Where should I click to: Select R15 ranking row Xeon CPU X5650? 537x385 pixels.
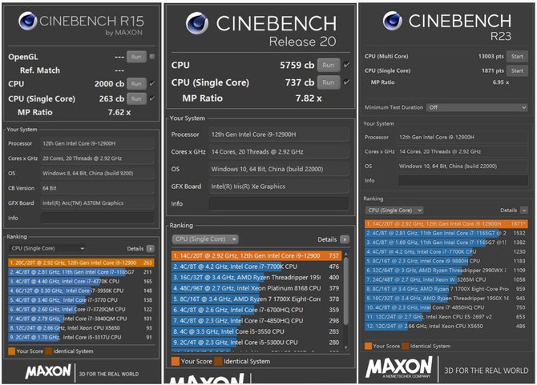tap(81, 328)
